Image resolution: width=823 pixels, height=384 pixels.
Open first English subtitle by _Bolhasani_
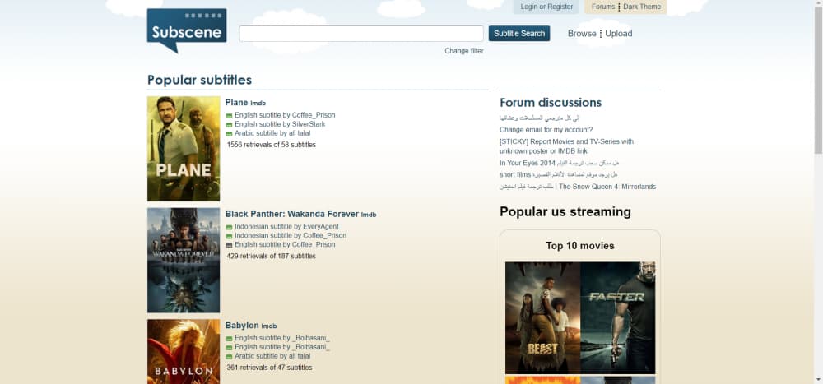pyautogui.click(x=282, y=338)
